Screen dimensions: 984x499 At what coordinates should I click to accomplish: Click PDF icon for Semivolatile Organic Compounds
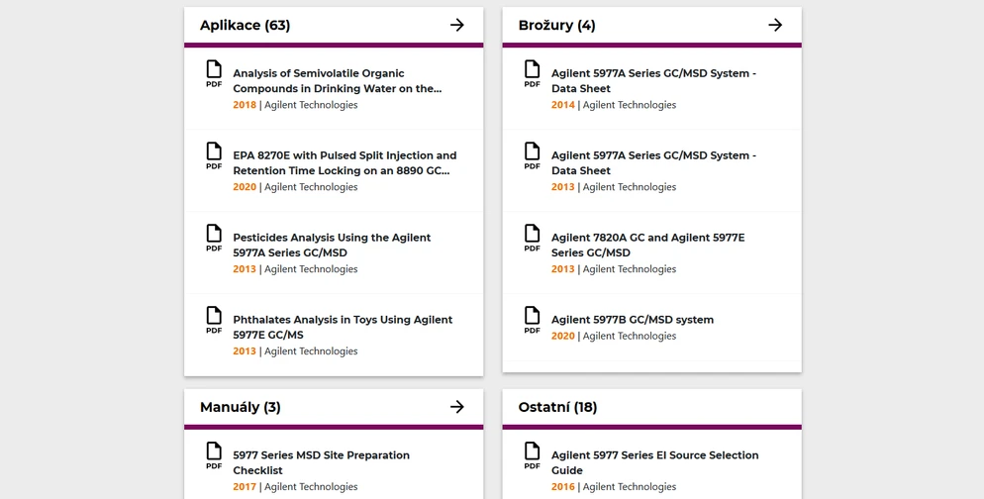(x=214, y=74)
